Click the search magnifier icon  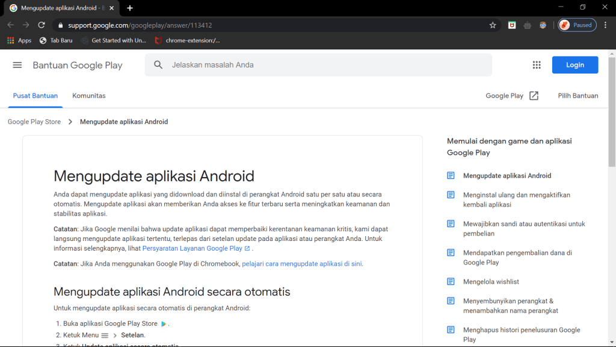pos(158,65)
